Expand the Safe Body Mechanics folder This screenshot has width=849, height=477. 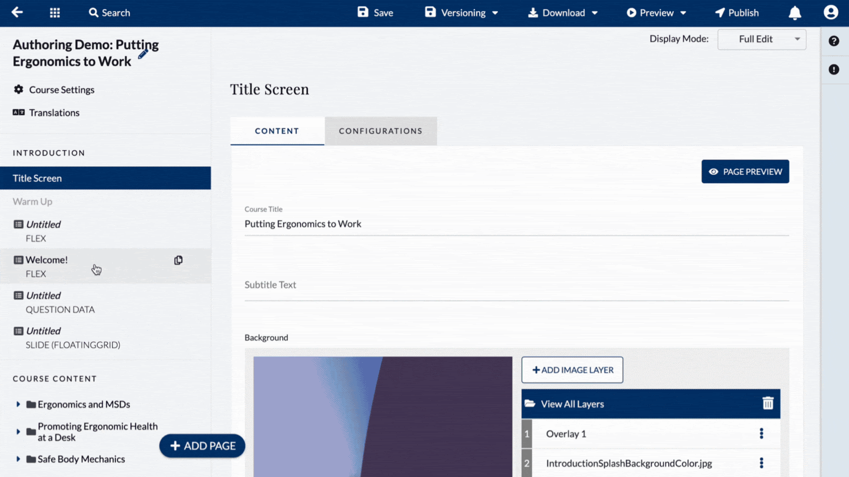(x=18, y=459)
